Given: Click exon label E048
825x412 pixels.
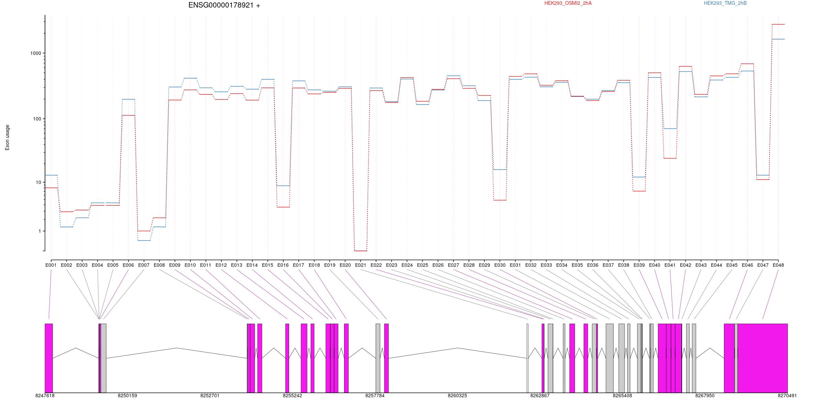Looking at the screenshot, I should (x=778, y=265).
